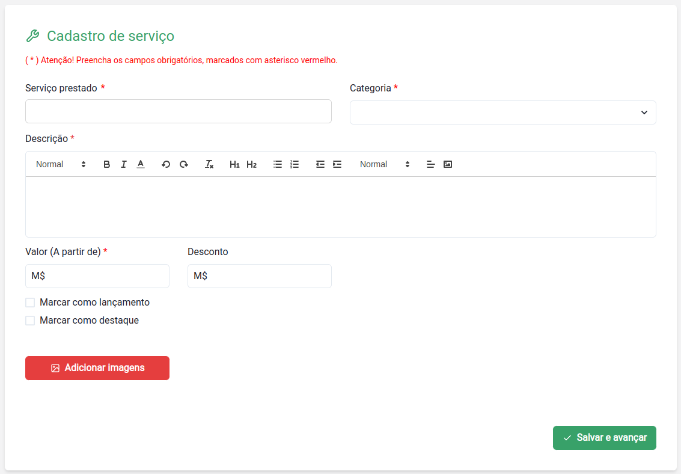681x474 pixels.
Task: Enable Marcar como lançamento
Action: (30, 302)
